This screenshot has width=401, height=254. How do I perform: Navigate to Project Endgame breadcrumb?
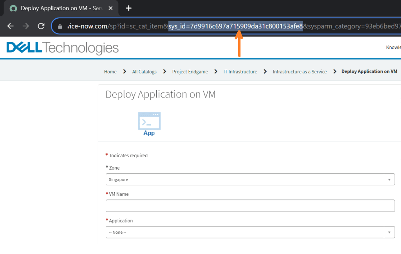click(x=190, y=72)
